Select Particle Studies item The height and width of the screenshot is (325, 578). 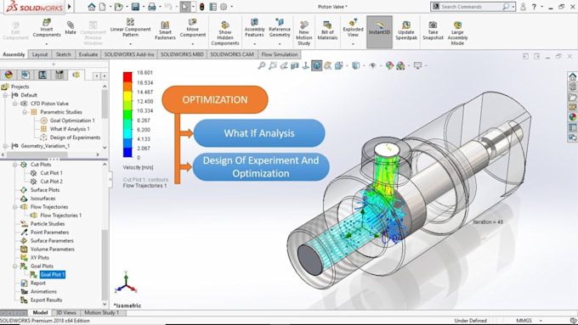pos(48,224)
